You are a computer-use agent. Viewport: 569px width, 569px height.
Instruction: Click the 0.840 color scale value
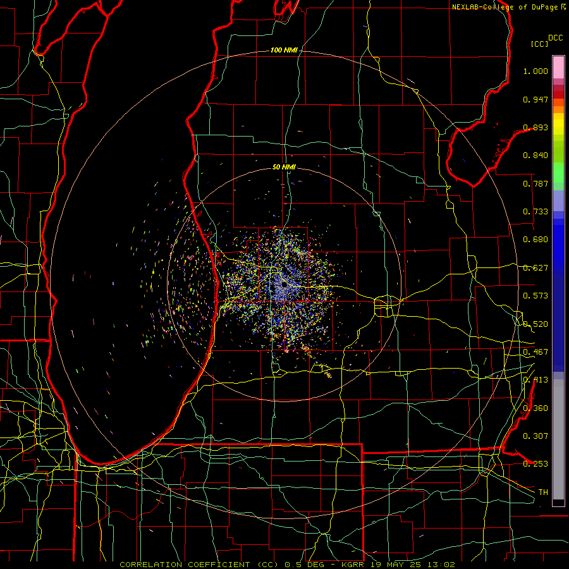[x=535, y=156]
